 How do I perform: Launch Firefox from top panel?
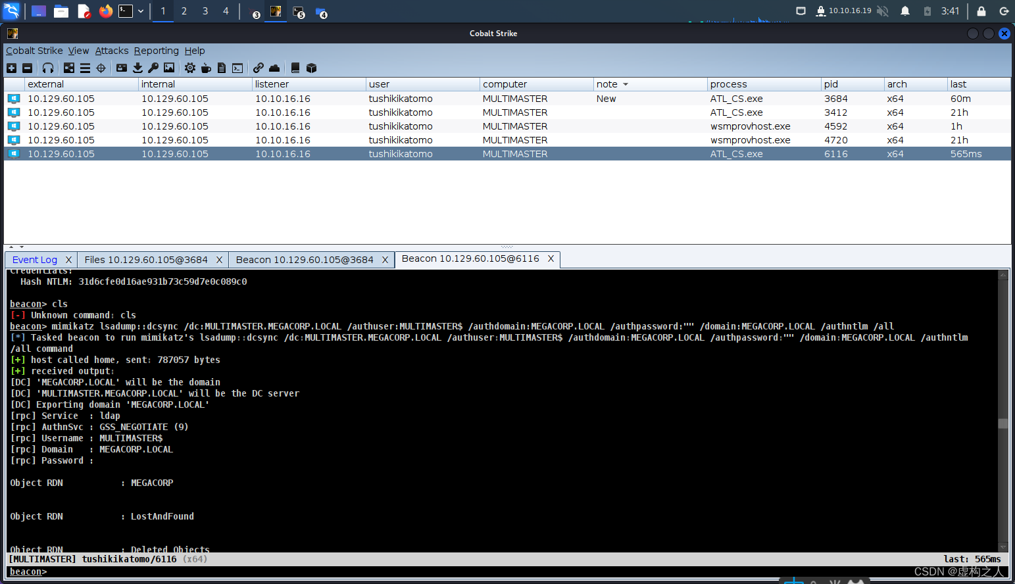[105, 11]
